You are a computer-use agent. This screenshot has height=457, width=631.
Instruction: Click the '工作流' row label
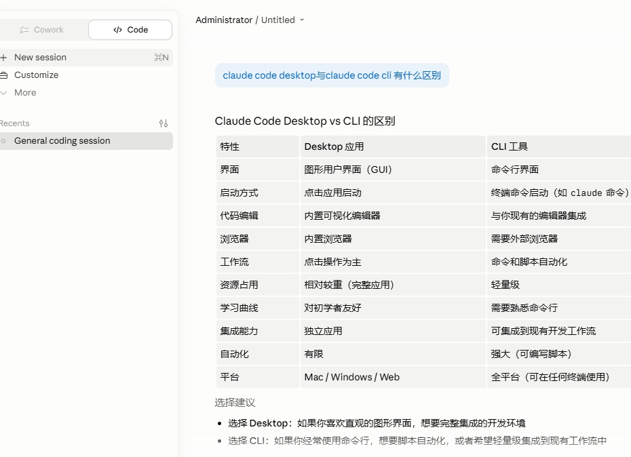click(x=258, y=262)
